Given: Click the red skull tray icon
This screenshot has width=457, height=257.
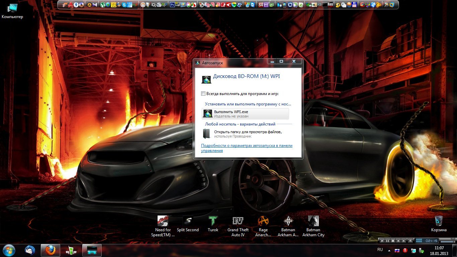Looking at the screenshot, I should coord(405,250).
